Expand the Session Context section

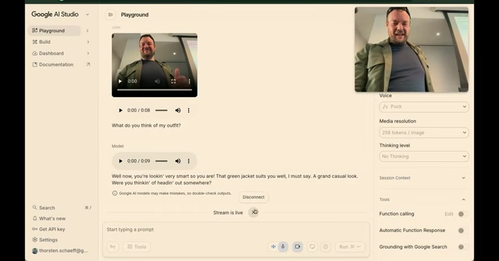(423, 178)
